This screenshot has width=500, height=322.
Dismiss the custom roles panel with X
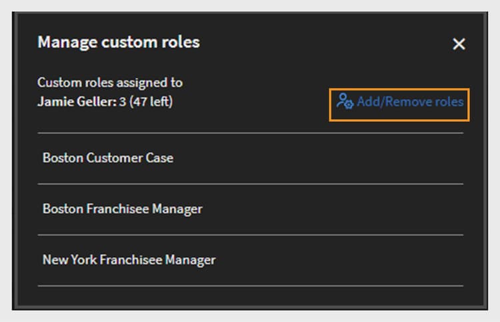pos(459,44)
